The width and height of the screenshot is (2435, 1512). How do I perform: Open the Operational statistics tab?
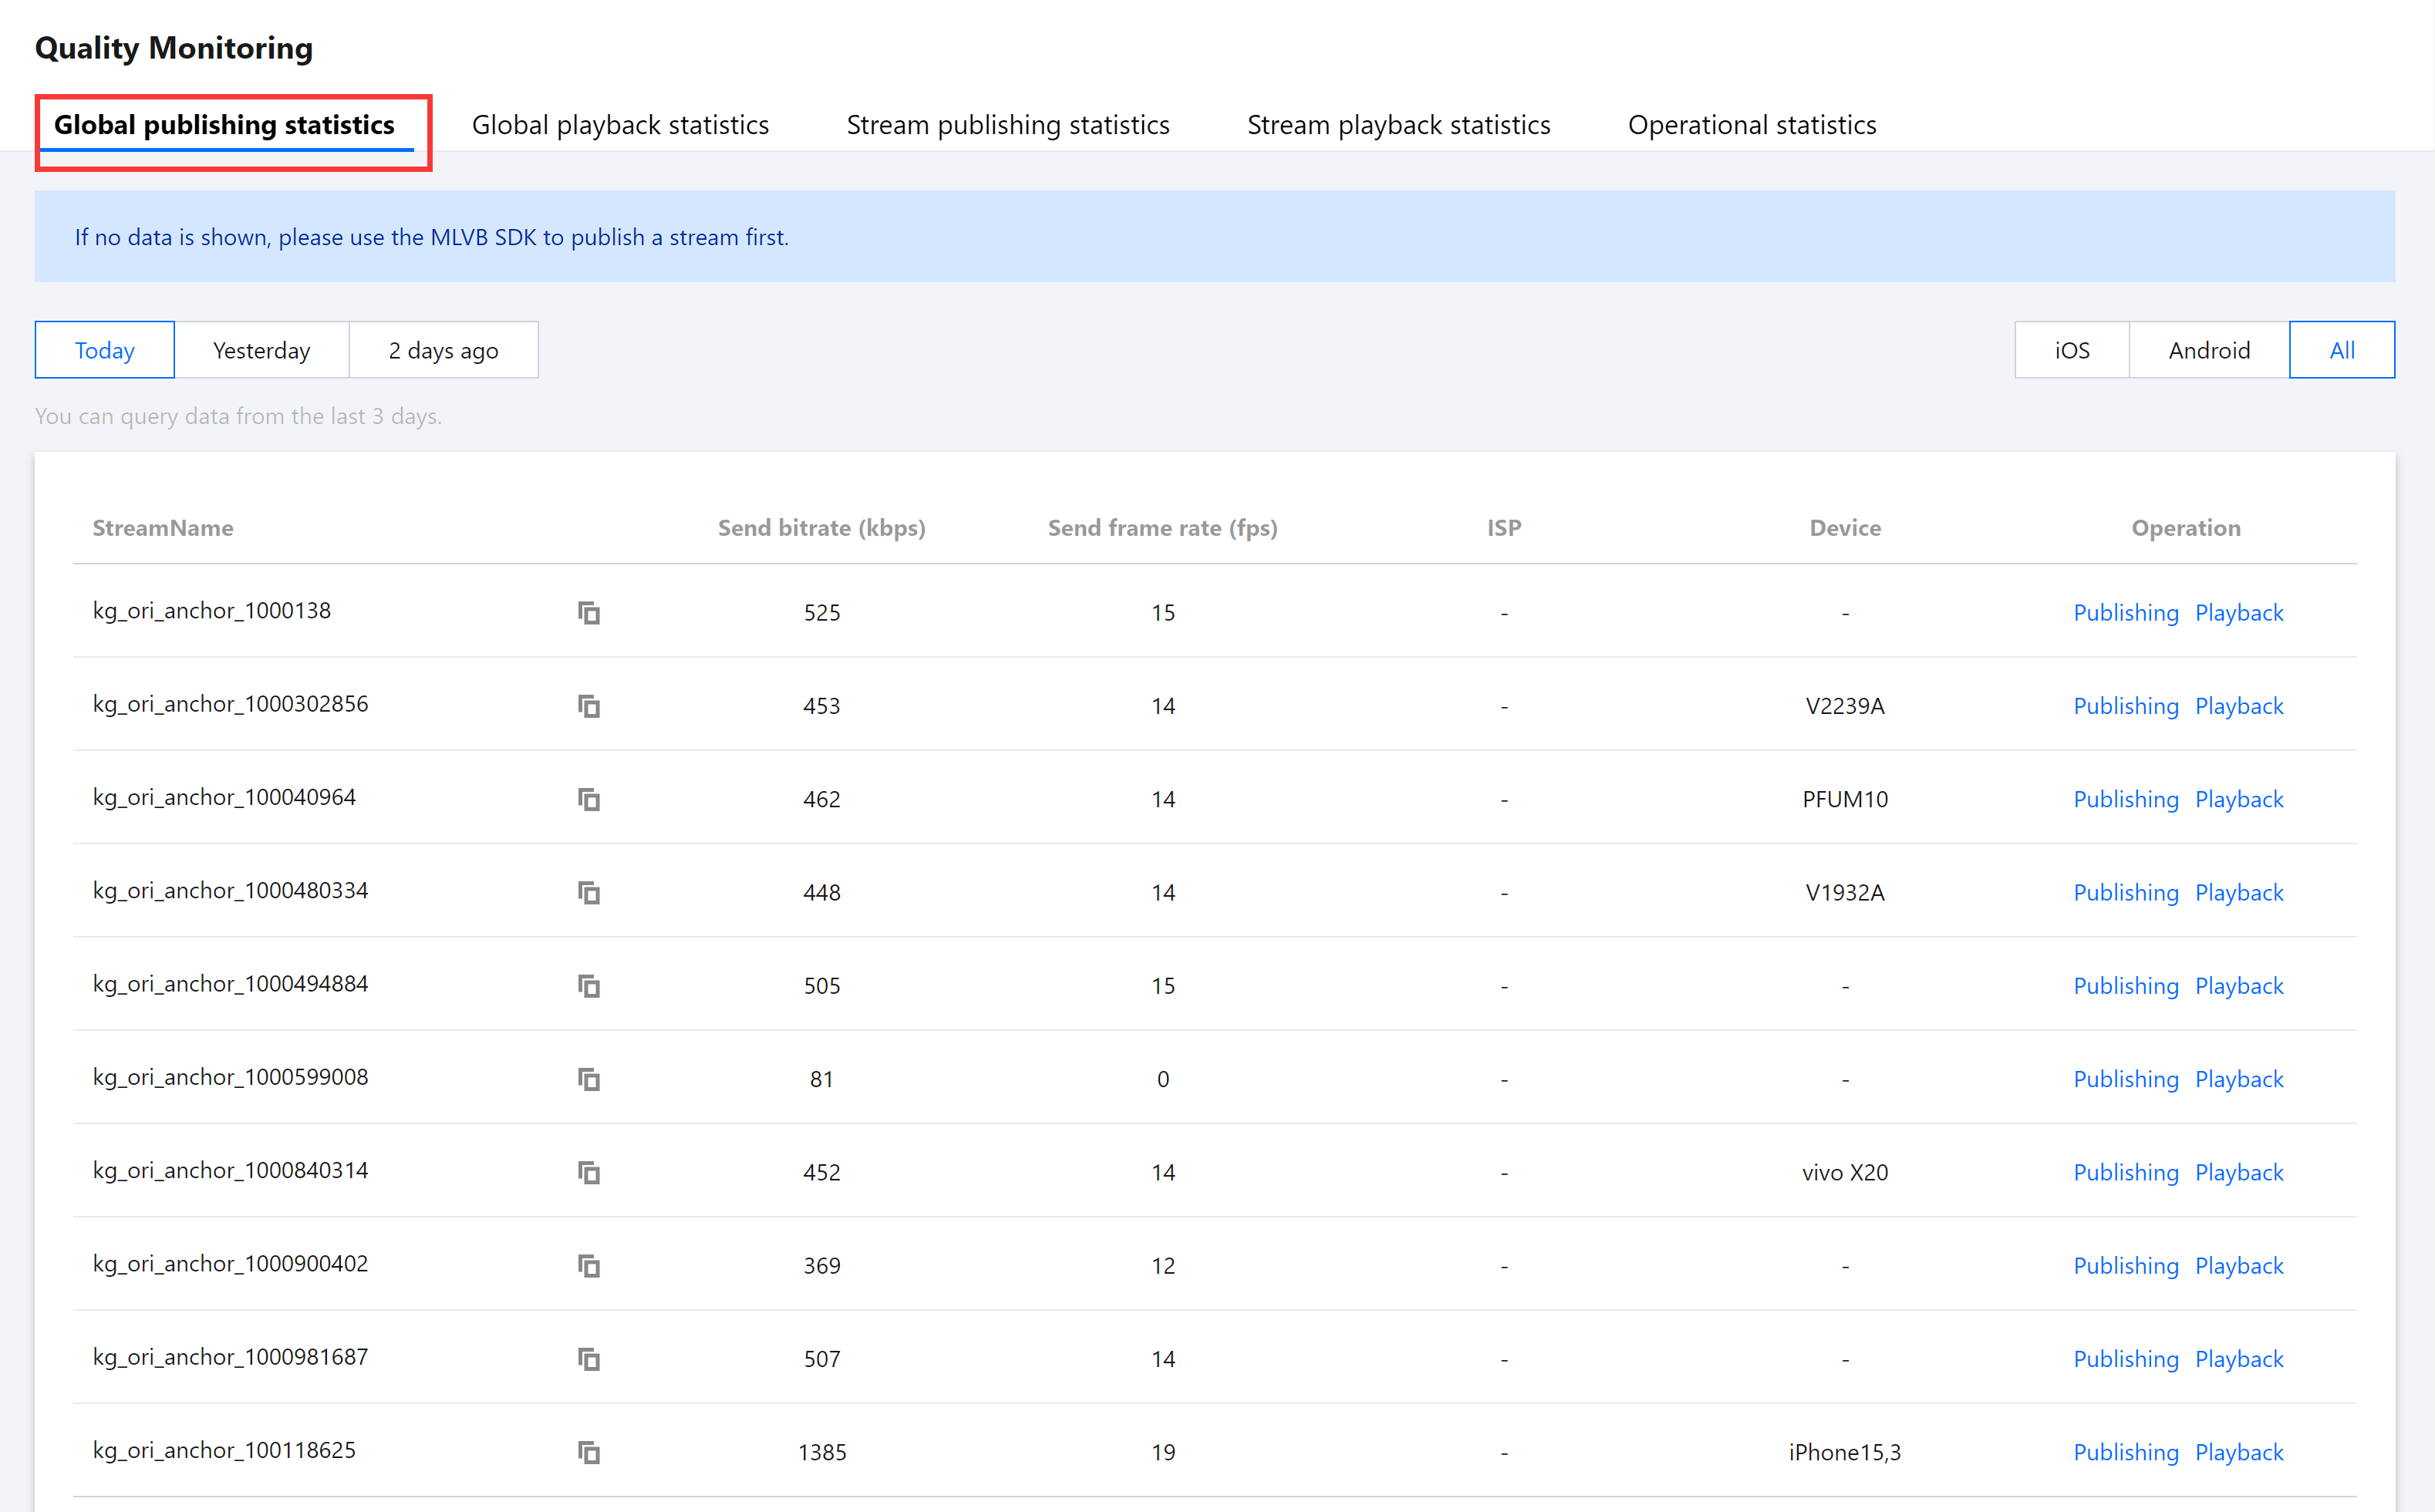pyautogui.click(x=1751, y=125)
